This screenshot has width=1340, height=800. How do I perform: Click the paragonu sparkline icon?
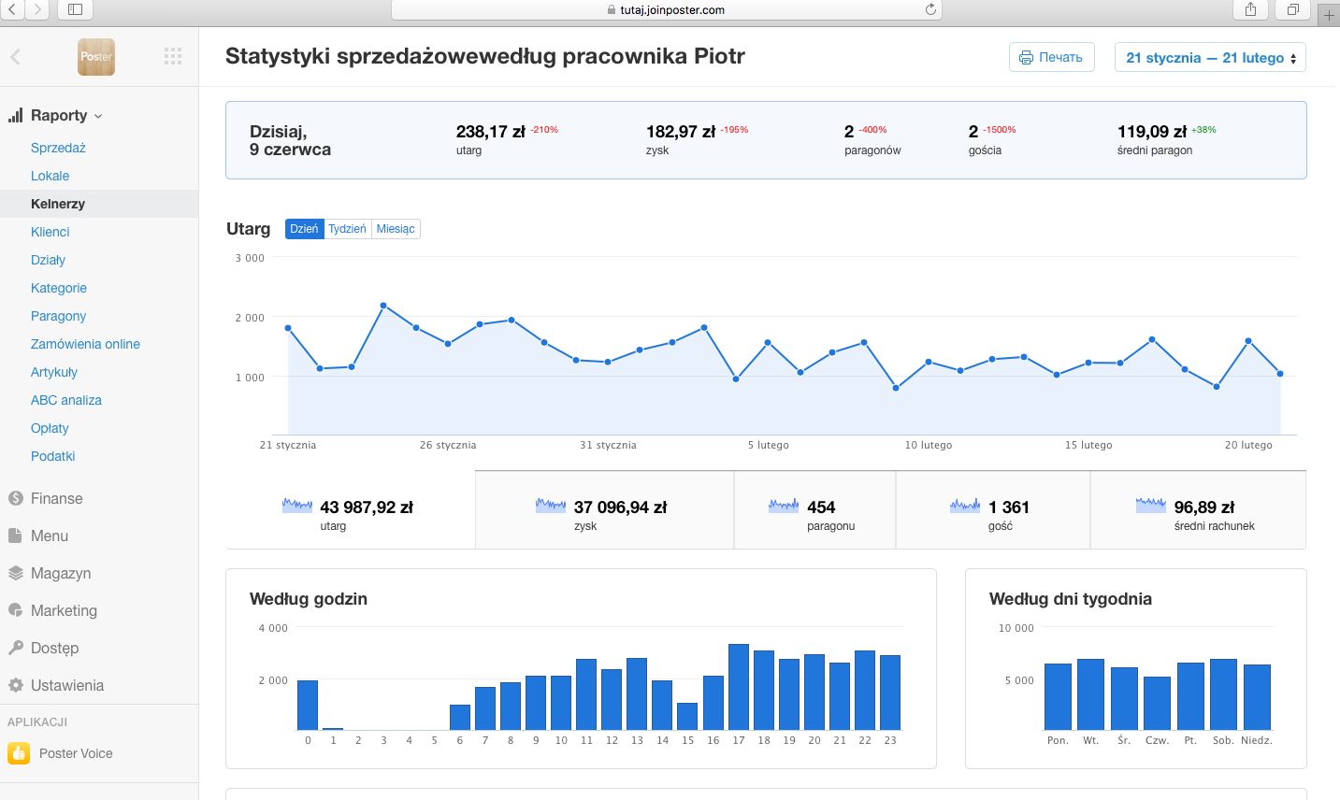[784, 506]
